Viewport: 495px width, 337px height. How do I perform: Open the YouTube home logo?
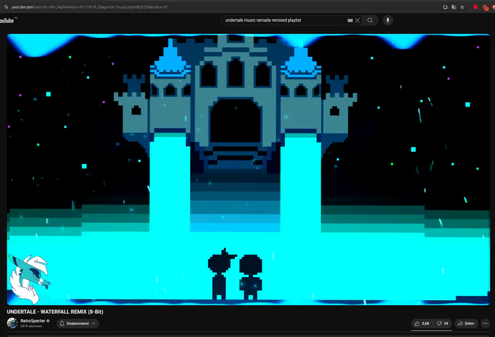7,20
